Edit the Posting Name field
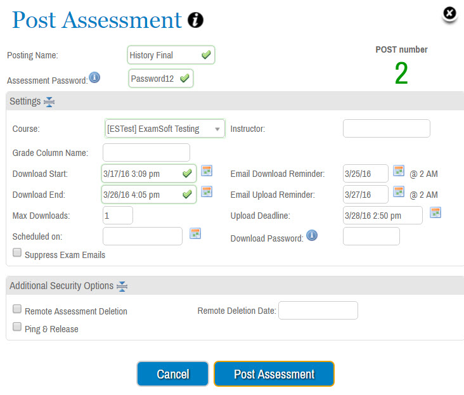 pyautogui.click(x=171, y=55)
